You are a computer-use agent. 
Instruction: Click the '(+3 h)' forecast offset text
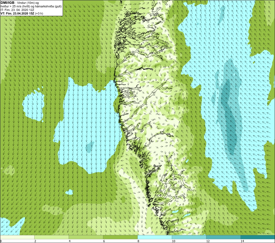click(x=39, y=13)
